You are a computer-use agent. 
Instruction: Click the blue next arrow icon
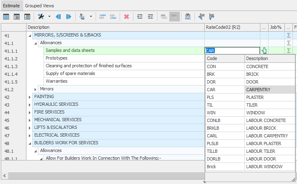[x=69, y=17]
